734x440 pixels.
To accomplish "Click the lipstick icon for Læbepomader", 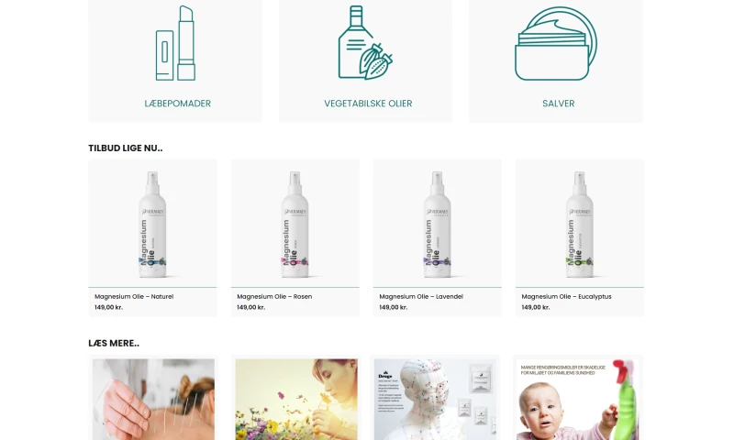I will (x=175, y=43).
